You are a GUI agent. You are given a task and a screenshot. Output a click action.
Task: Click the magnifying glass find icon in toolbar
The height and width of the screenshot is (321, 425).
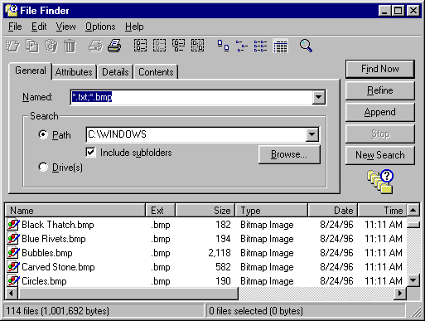(306, 46)
